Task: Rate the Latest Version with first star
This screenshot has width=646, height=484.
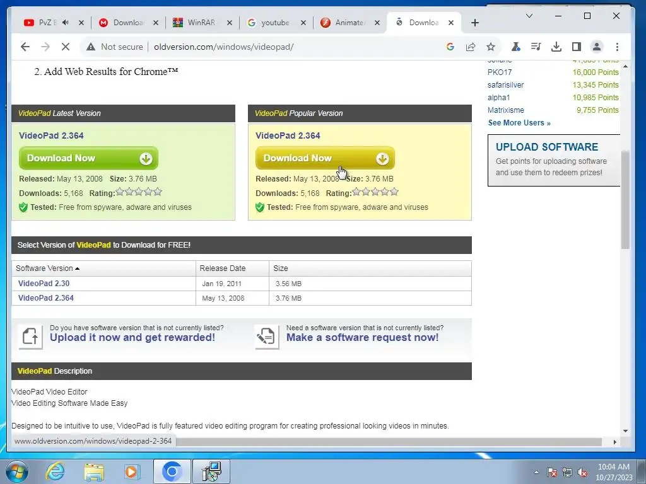Action: tap(120, 192)
